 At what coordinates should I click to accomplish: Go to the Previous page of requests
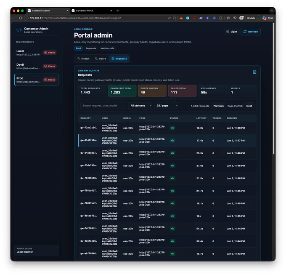tap(219, 106)
